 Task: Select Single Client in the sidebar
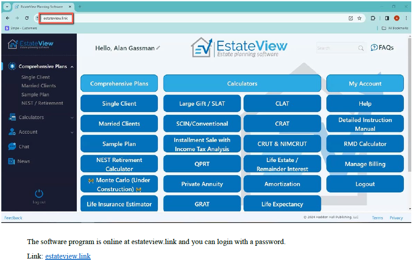coord(36,77)
